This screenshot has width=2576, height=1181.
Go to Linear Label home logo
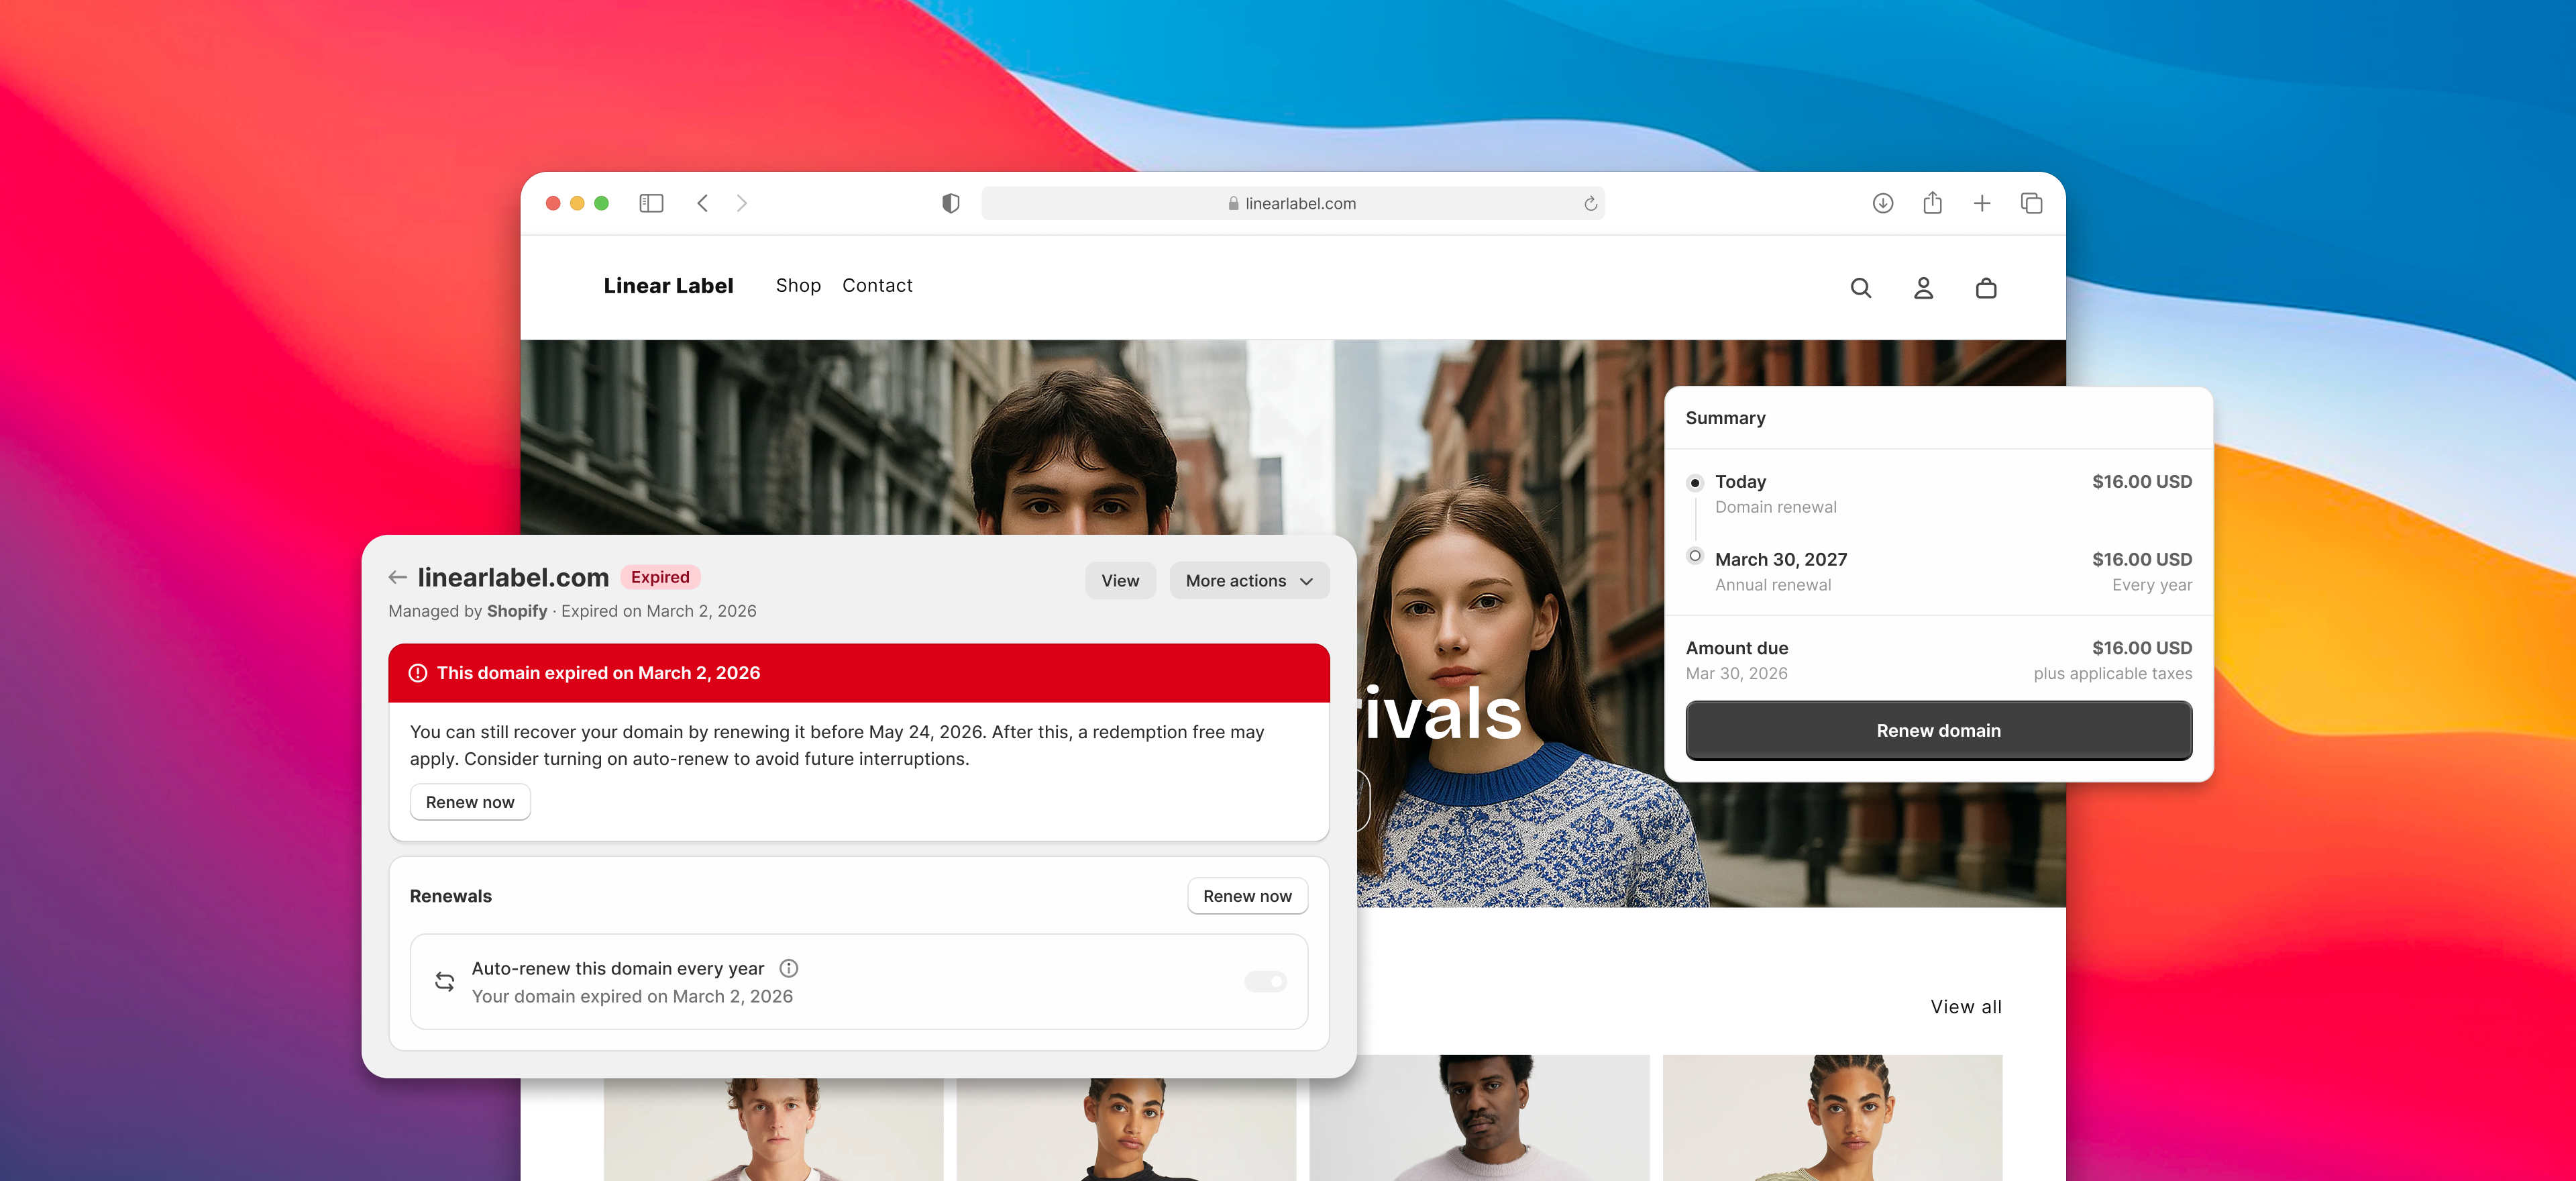[668, 286]
